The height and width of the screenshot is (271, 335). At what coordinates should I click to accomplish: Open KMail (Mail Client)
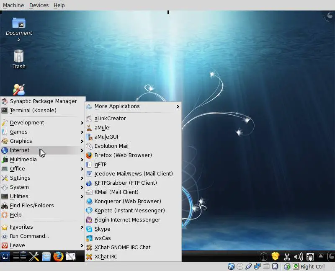pyautogui.click(x=133, y=192)
